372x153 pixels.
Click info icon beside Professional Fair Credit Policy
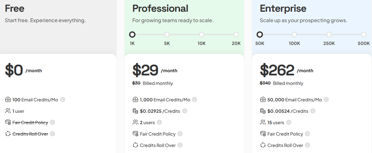coord(180,134)
